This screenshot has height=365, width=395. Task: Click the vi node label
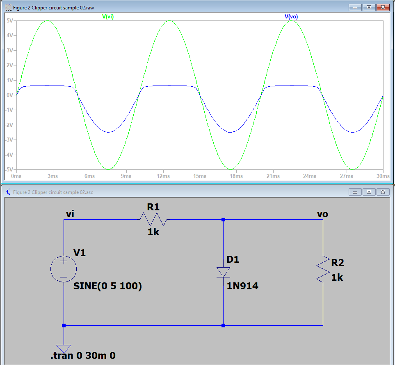[x=71, y=214]
